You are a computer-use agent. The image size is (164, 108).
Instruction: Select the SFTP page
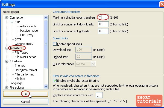(x=18, y=39)
